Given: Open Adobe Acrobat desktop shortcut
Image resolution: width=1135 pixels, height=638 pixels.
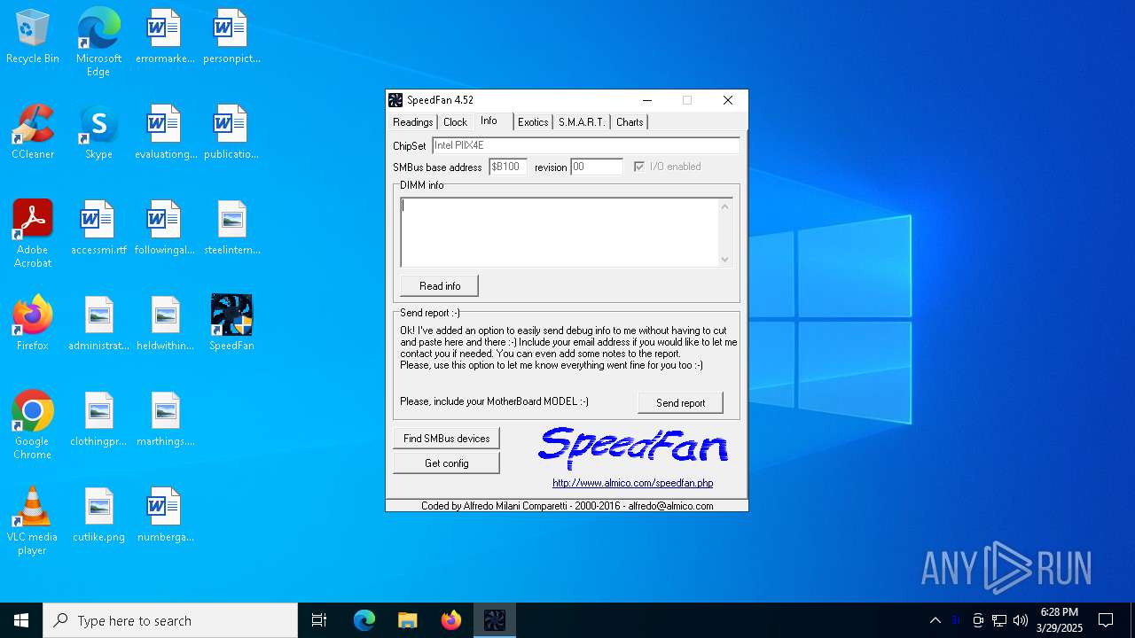Looking at the screenshot, I should tap(33, 234).
